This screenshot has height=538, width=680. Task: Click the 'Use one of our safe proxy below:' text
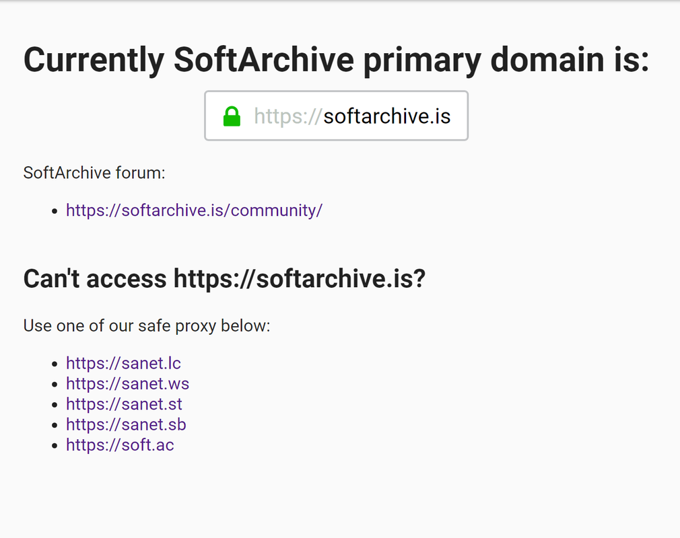click(147, 325)
